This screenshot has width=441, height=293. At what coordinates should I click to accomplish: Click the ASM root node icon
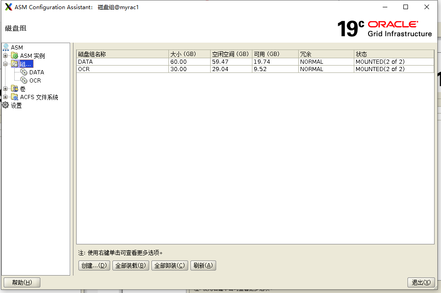pyautogui.click(x=6, y=47)
